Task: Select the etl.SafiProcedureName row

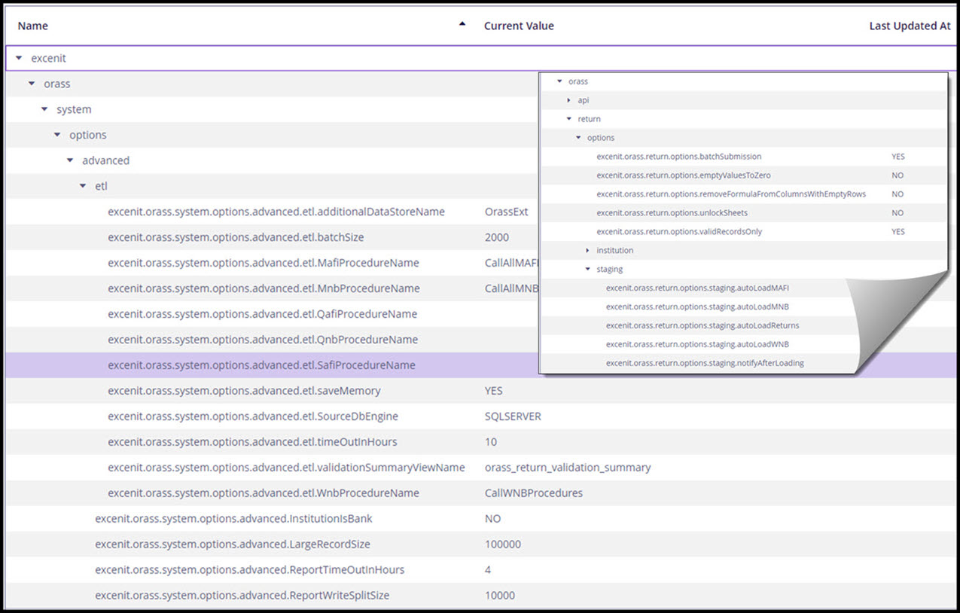Action: click(261, 365)
